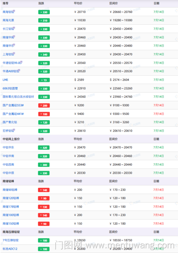Open the 南储华东 link
Viewport: 178px width, 253px height.
point(8,46)
